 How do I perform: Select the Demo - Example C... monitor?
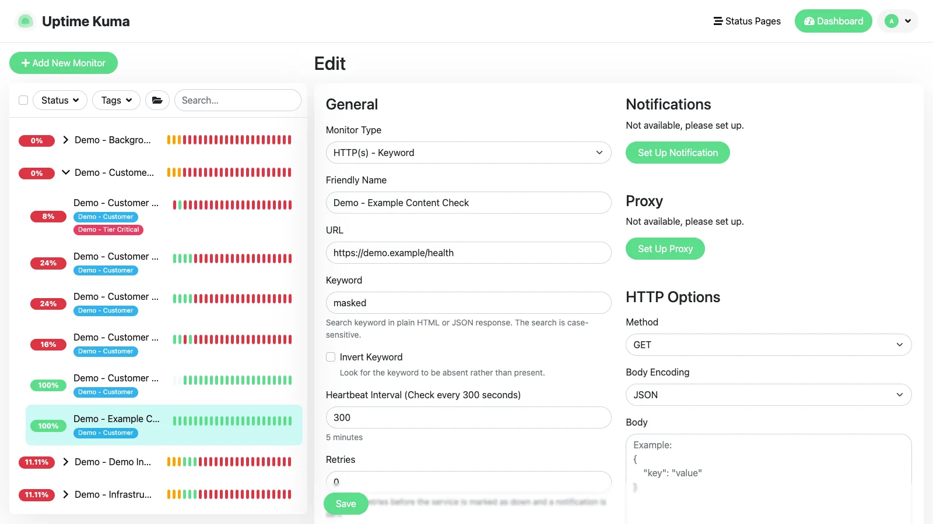tap(164, 425)
